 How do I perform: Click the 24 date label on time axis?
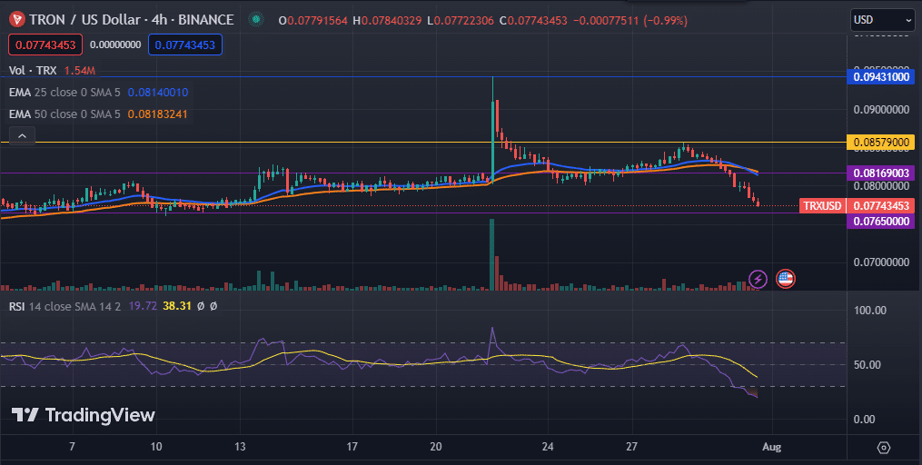pos(548,448)
